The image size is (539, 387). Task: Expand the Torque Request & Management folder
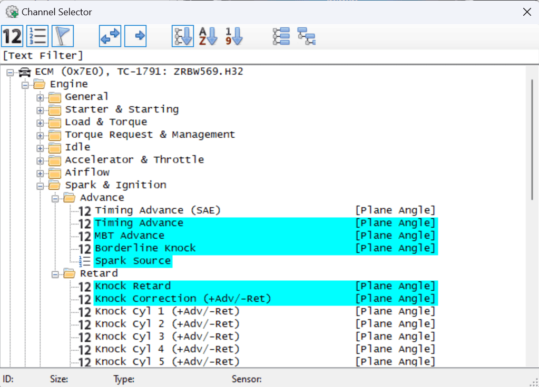tap(40, 136)
